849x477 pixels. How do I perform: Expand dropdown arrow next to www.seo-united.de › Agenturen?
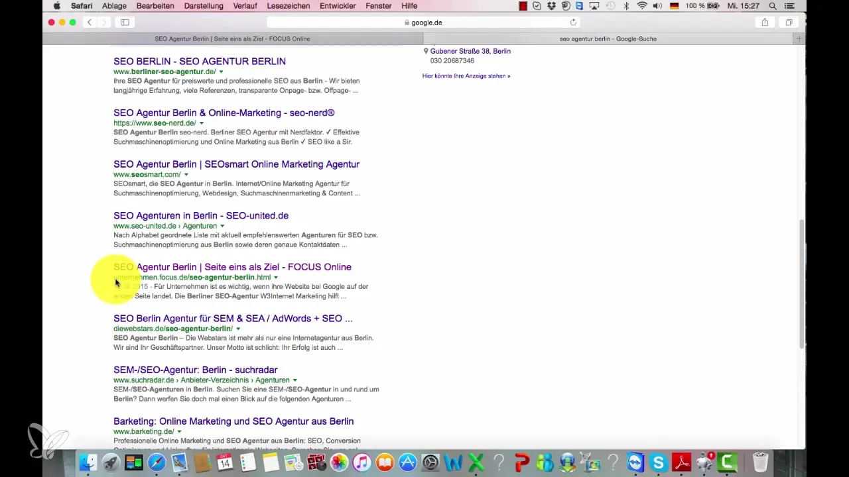(222, 226)
